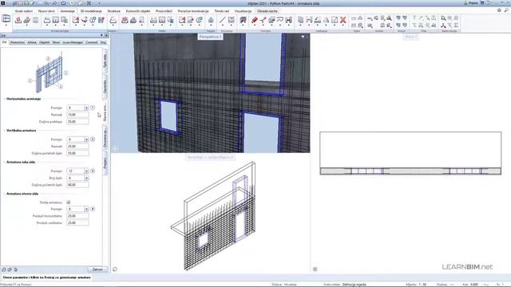Screen dimensions: 511x287
Task: Select the Objekti palette tab
Action: tap(45, 42)
